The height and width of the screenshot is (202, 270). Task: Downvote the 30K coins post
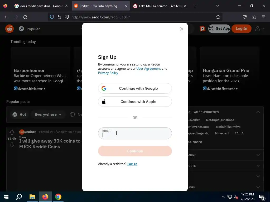coord(12,145)
